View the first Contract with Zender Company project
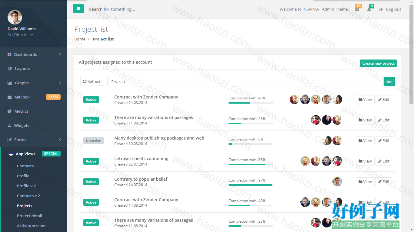The width and height of the screenshot is (414, 232). tap(365, 100)
